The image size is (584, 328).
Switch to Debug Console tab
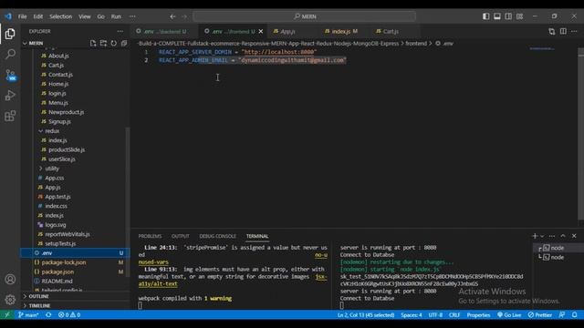tap(217, 236)
